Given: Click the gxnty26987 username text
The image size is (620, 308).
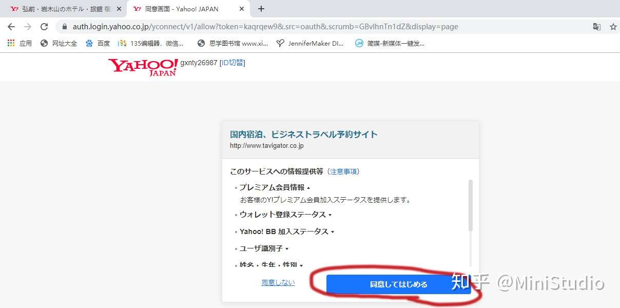Looking at the screenshot, I should point(199,63).
